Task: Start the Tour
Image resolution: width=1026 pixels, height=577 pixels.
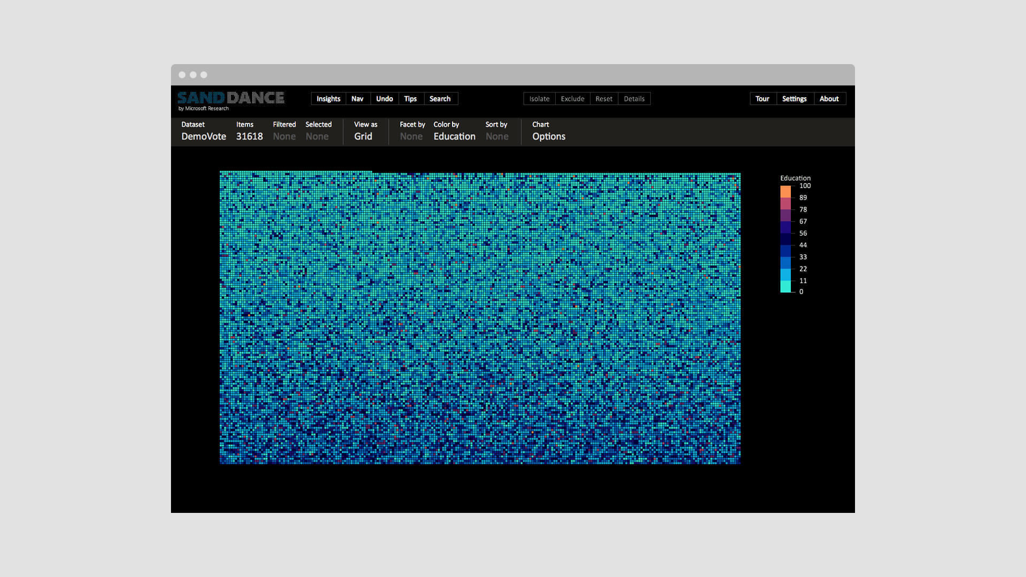Action: click(763, 99)
